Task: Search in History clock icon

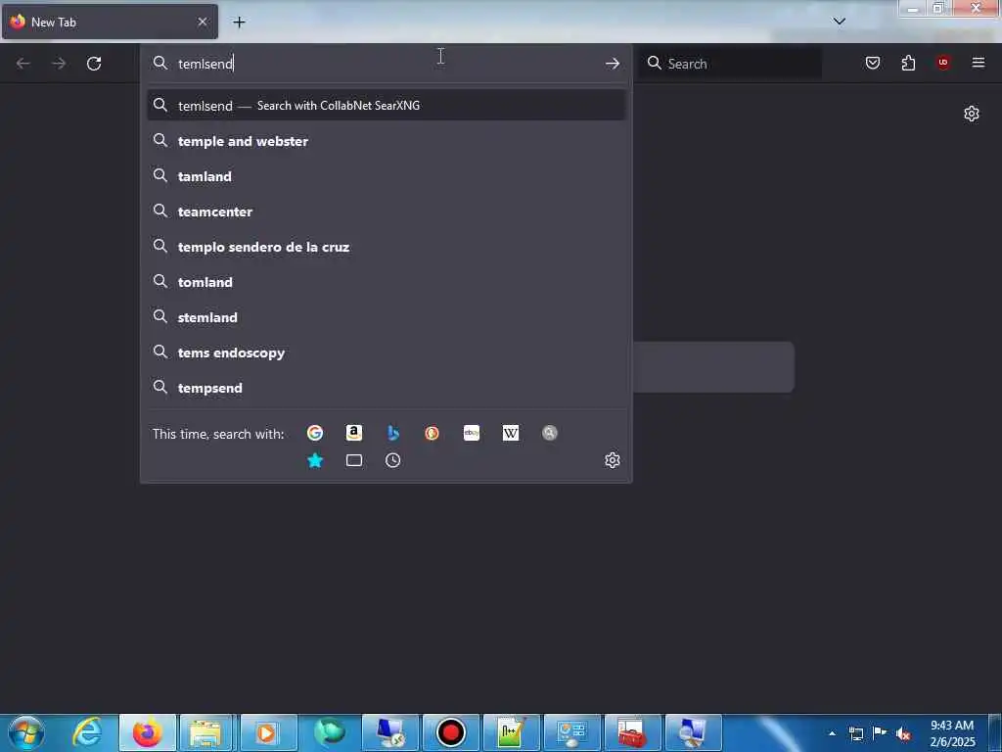Action: pyautogui.click(x=393, y=460)
